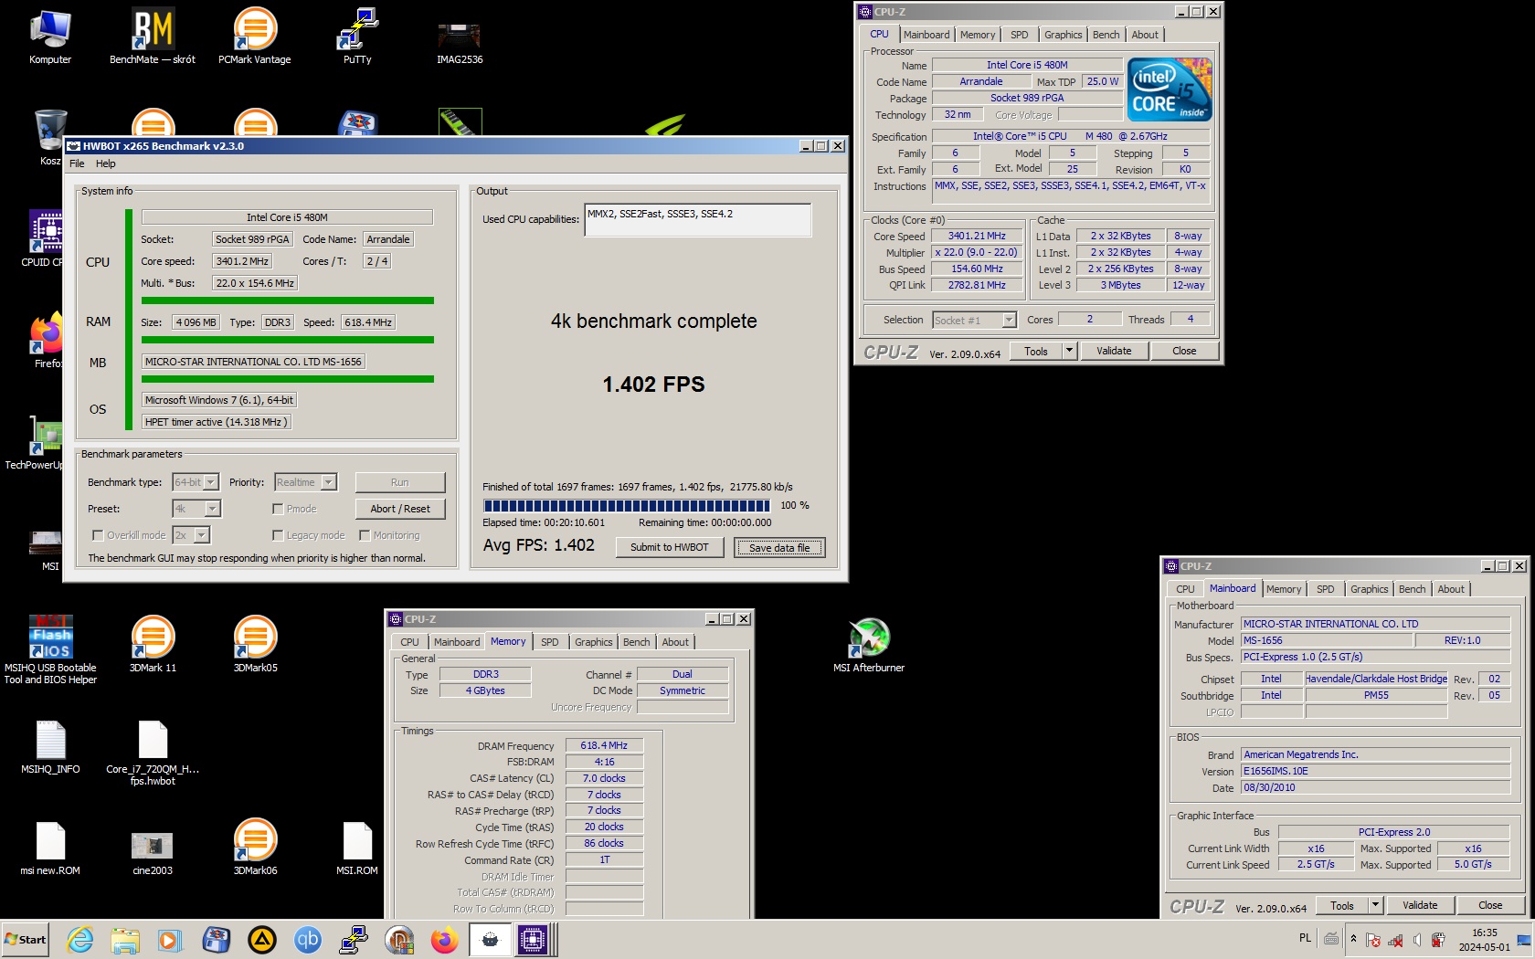Switch to Bench tab in top CPU-Z window

pos(1106,35)
